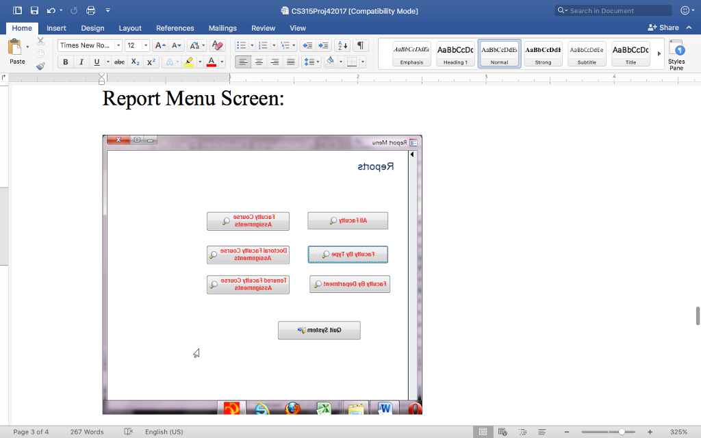Apply superscript formatting
This screenshot has width=701, height=438.
pyautogui.click(x=151, y=62)
